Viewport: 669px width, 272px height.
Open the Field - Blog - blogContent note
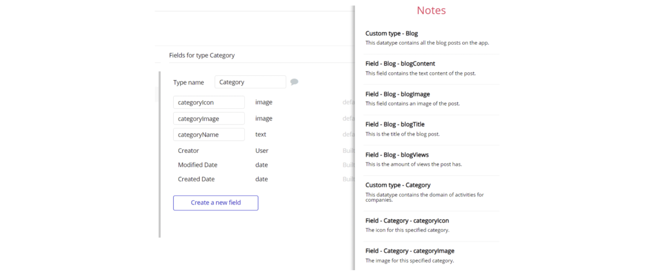[x=400, y=64]
